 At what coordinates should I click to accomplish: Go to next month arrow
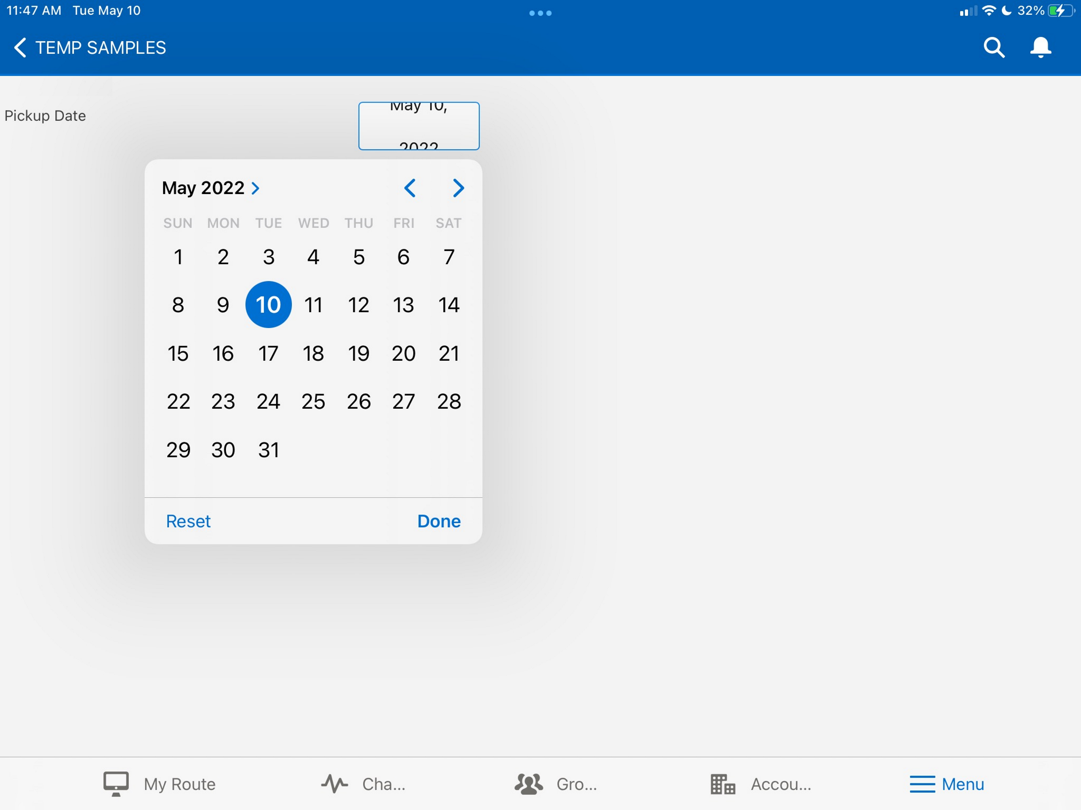click(x=458, y=188)
